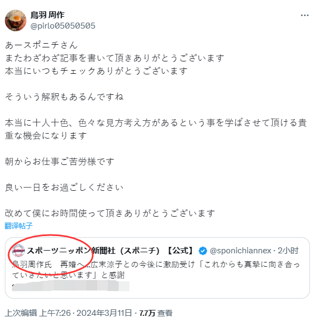Click the line そういう解釈もあるんですね

(x=64, y=97)
